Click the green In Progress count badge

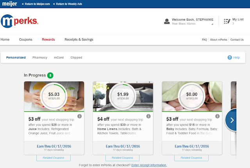click(50, 75)
